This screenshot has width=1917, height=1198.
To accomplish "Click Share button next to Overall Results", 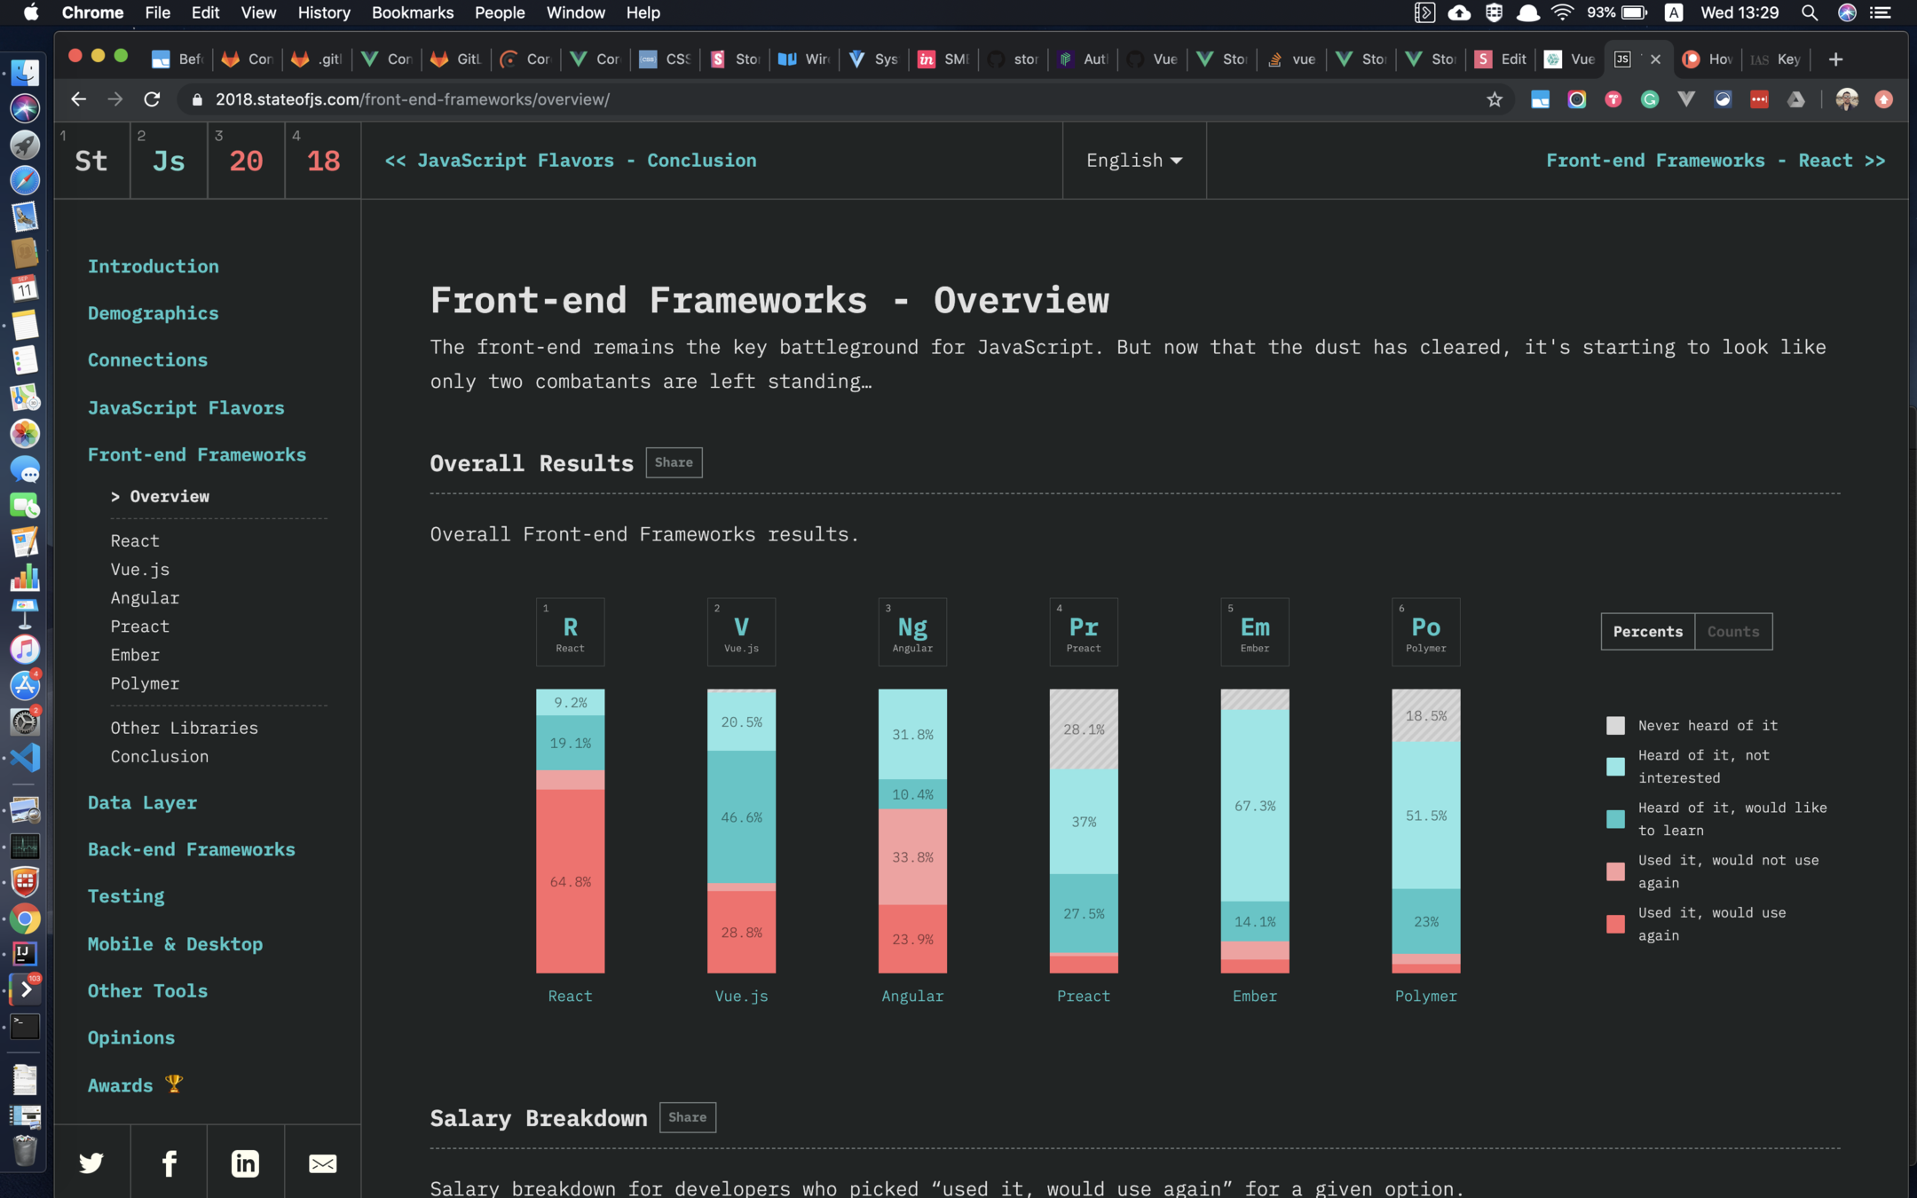I will pyautogui.click(x=674, y=462).
